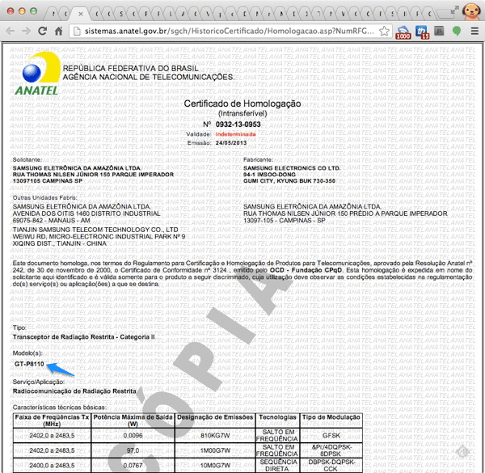Open a new tab with the blank tab button
Image resolution: width=485 pixels, height=473 pixels.
pyautogui.click(x=444, y=14)
